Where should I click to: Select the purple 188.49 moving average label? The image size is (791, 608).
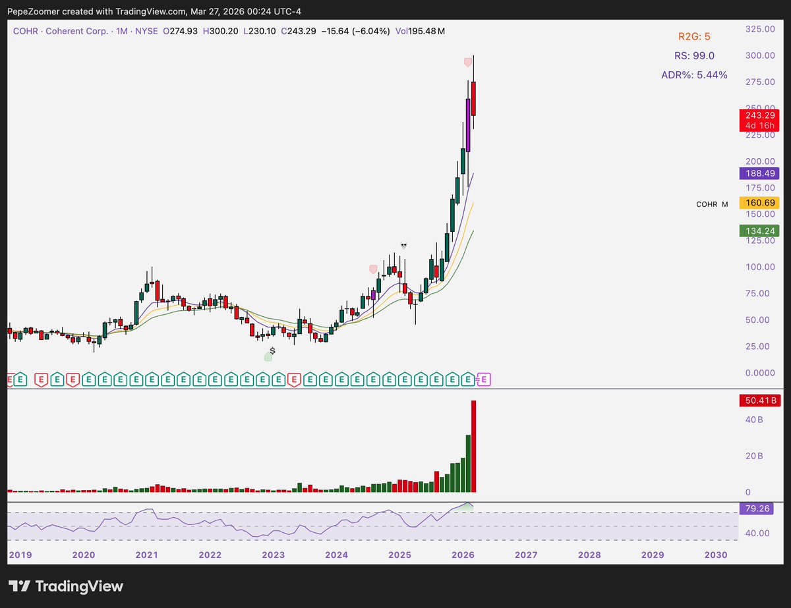[x=759, y=174]
